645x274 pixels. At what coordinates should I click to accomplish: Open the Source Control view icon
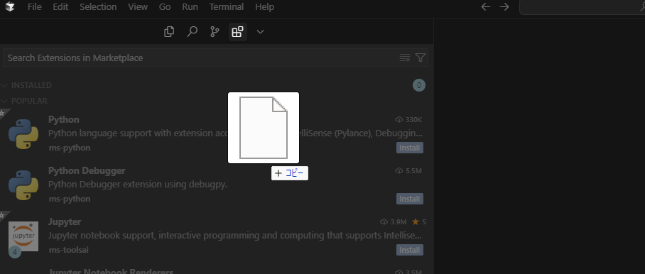(215, 32)
